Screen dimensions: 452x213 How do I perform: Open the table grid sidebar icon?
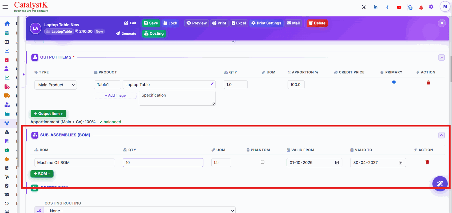pos(7,42)
